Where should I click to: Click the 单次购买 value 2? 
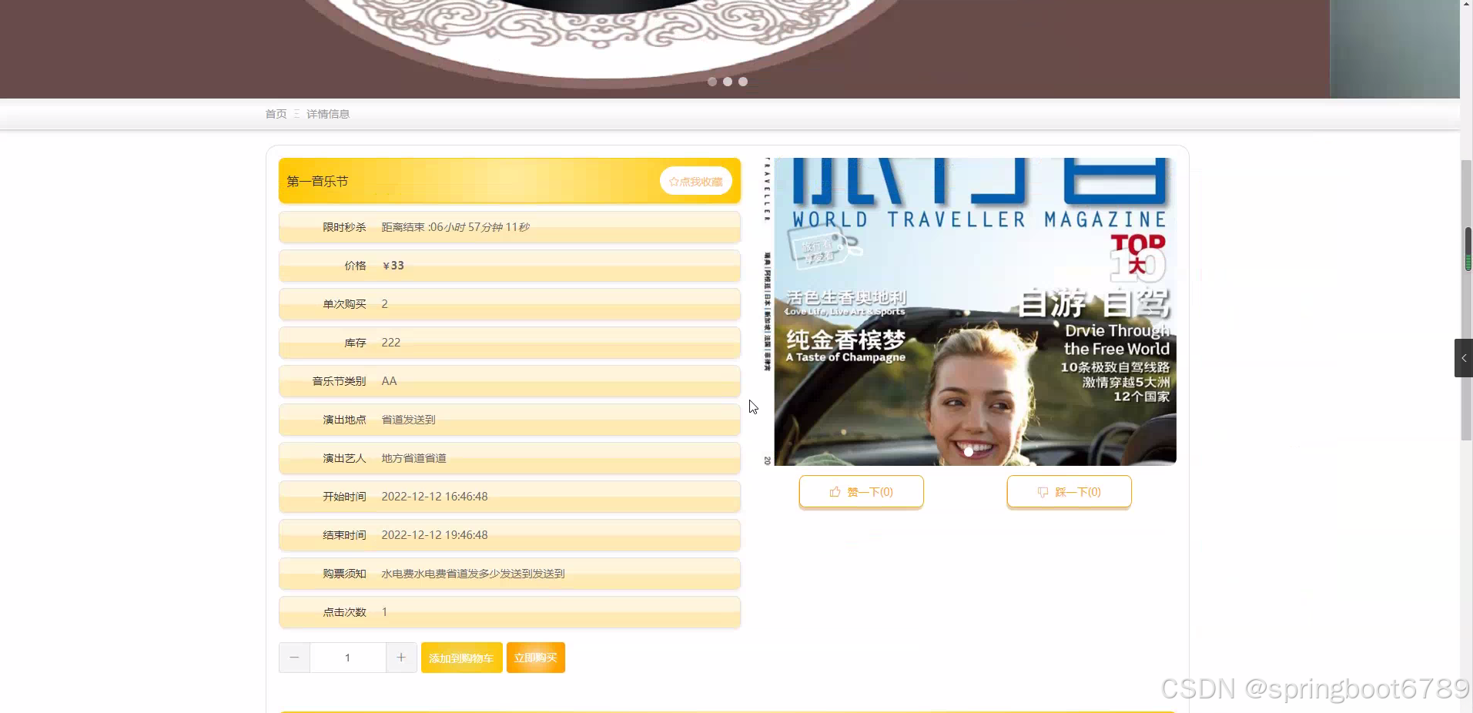coord(385,304)
